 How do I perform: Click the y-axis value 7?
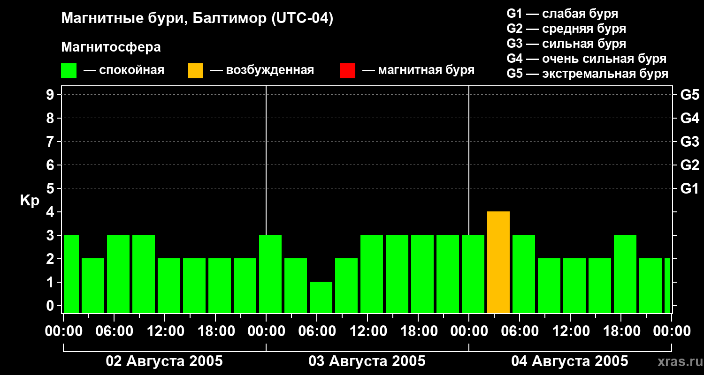pyautogui.click(x=51, y=142)
